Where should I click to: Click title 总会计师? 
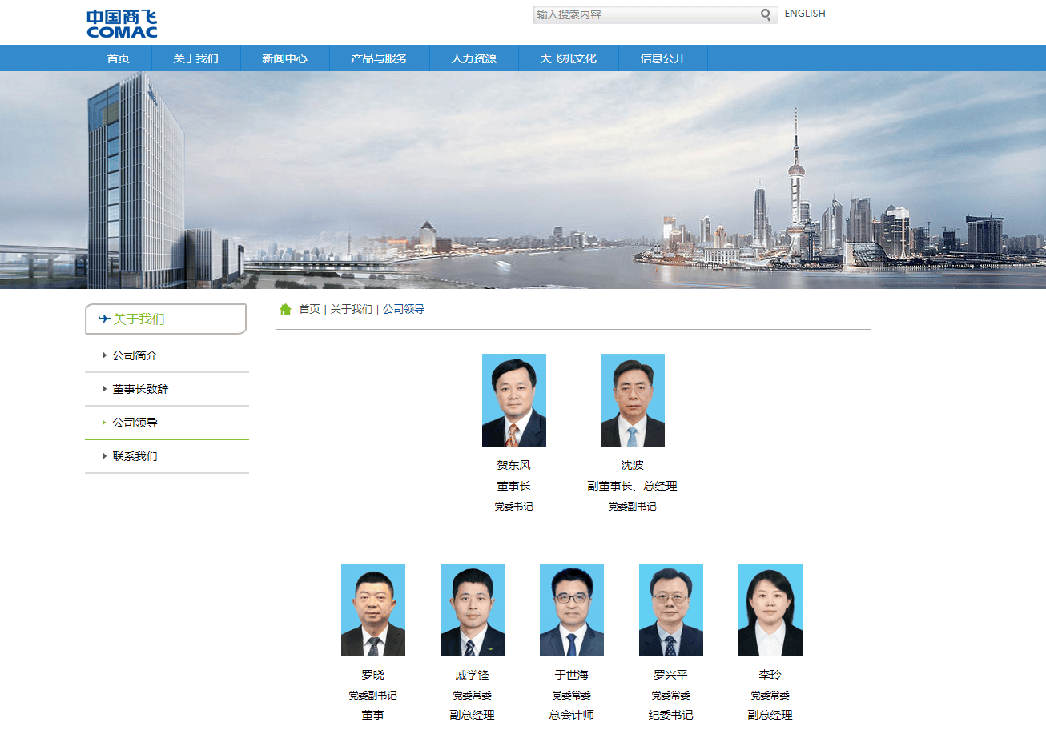[x=571, y=715]
